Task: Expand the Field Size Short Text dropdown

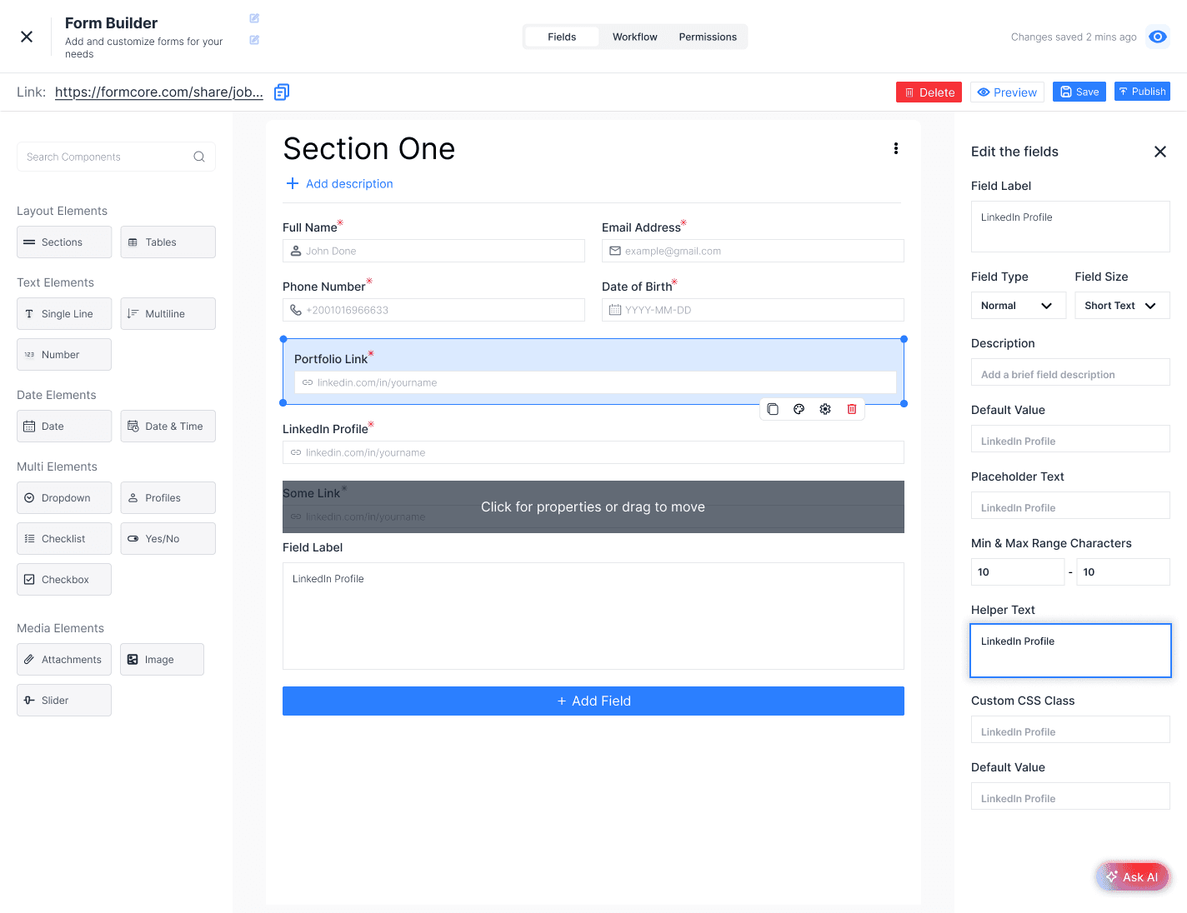Action: pyautogui.click(x=1121, y=306)
